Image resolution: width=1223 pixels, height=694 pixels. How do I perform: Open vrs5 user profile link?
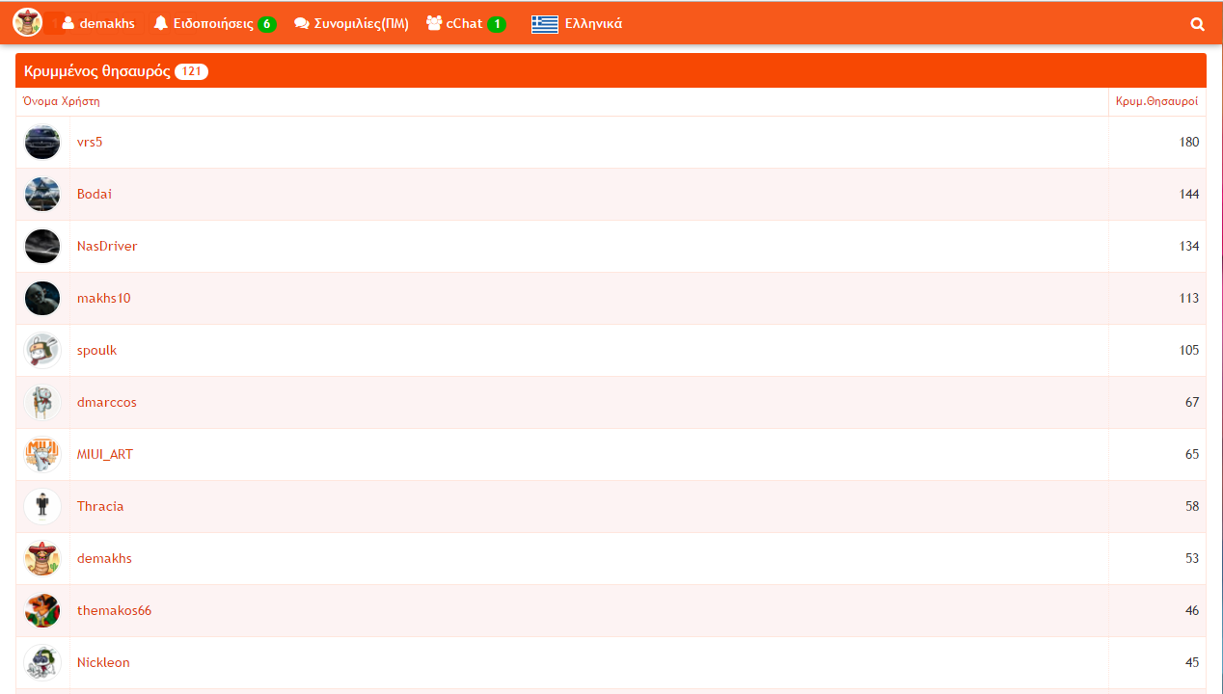[90, 142]
